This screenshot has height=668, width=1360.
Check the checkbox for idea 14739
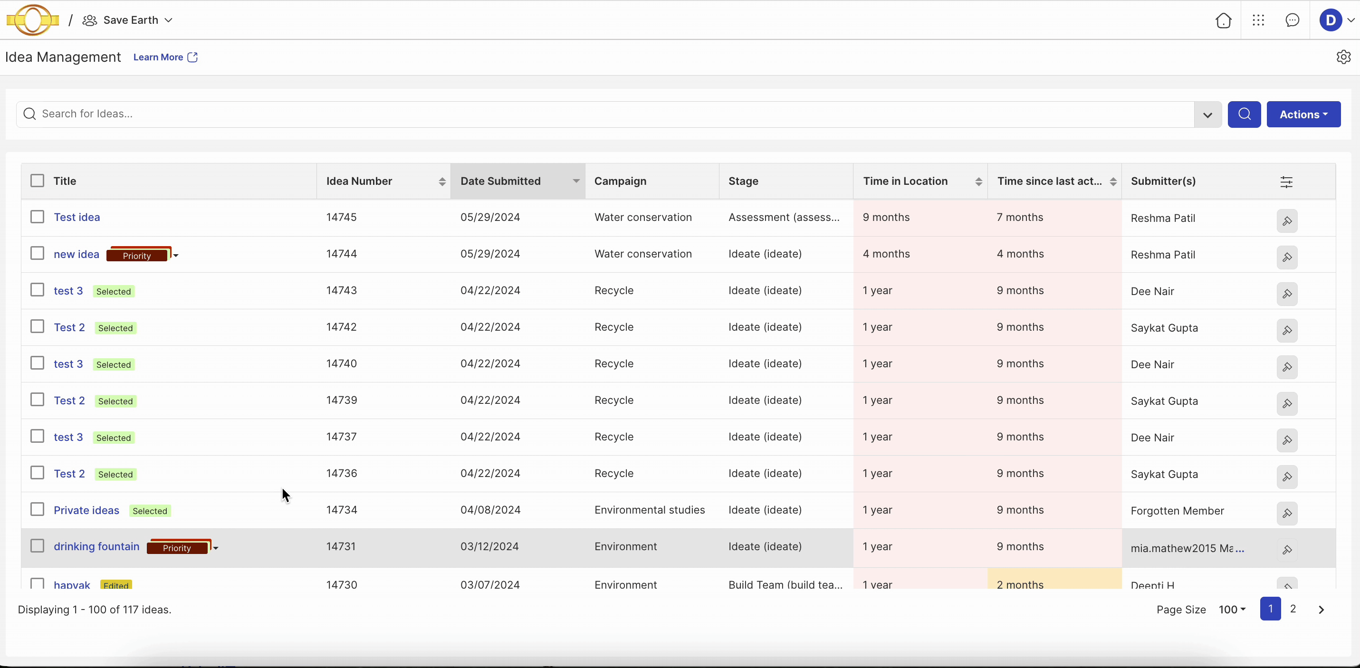(x=37, y=399)
